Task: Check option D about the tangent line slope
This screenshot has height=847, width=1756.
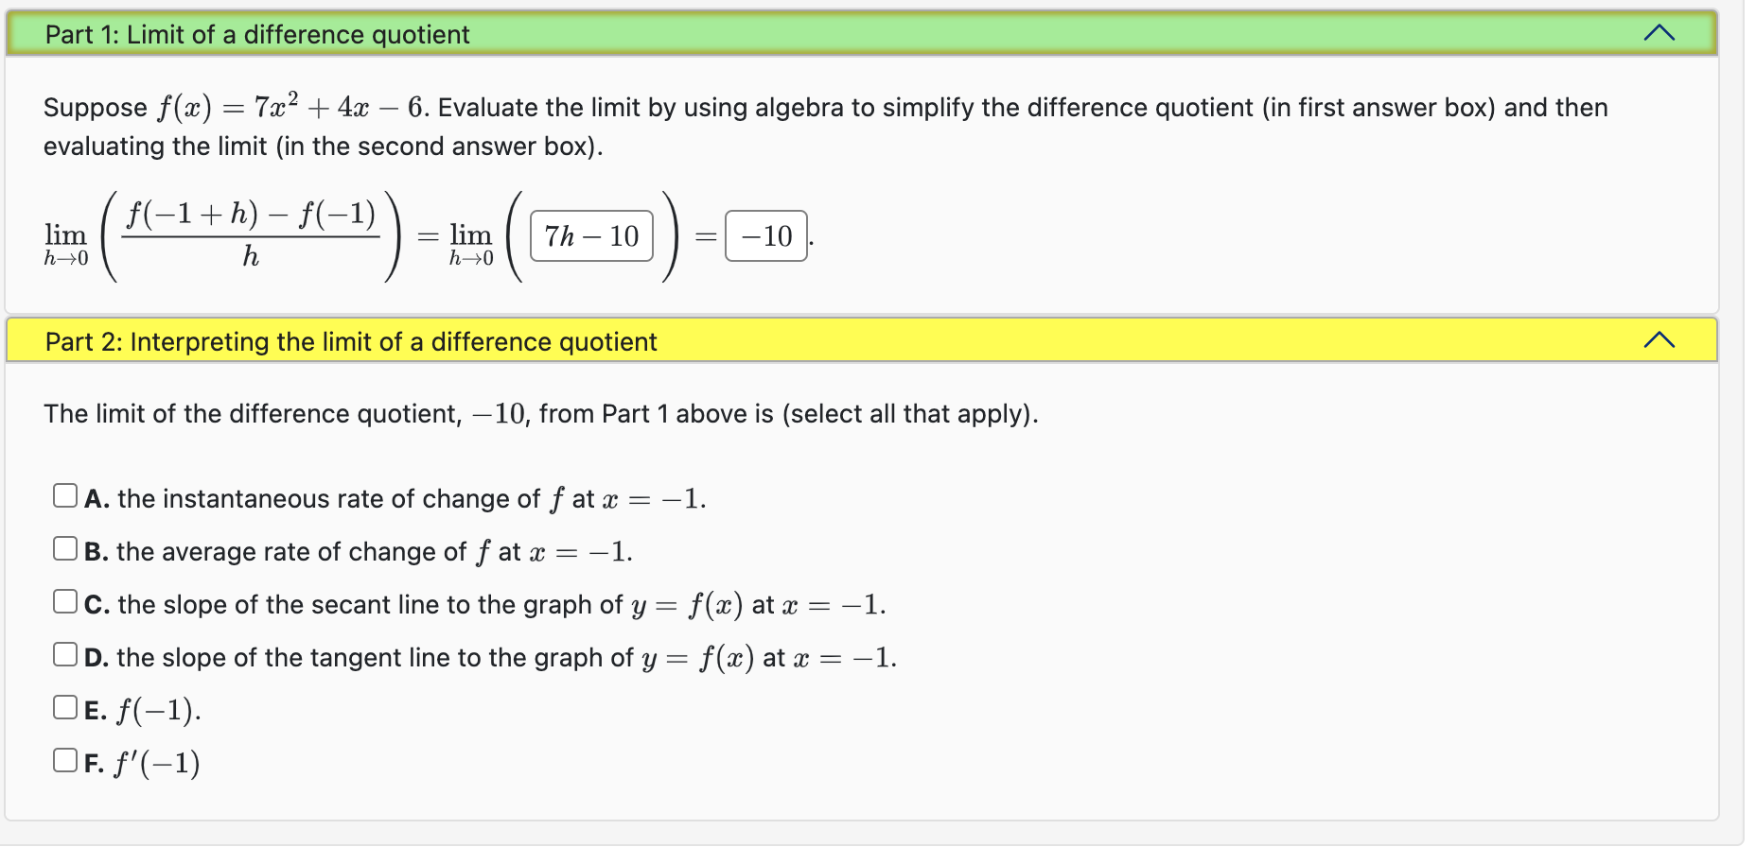Action: (65, 652)
